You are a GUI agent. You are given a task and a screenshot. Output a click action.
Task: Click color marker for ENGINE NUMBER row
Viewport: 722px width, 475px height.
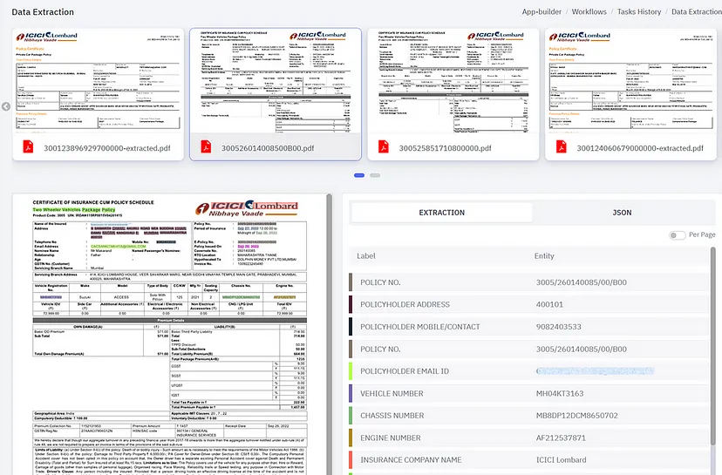coord(351,438)
